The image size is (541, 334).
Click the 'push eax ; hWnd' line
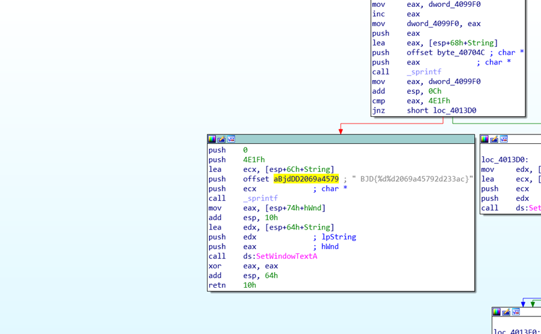point(273,246)
